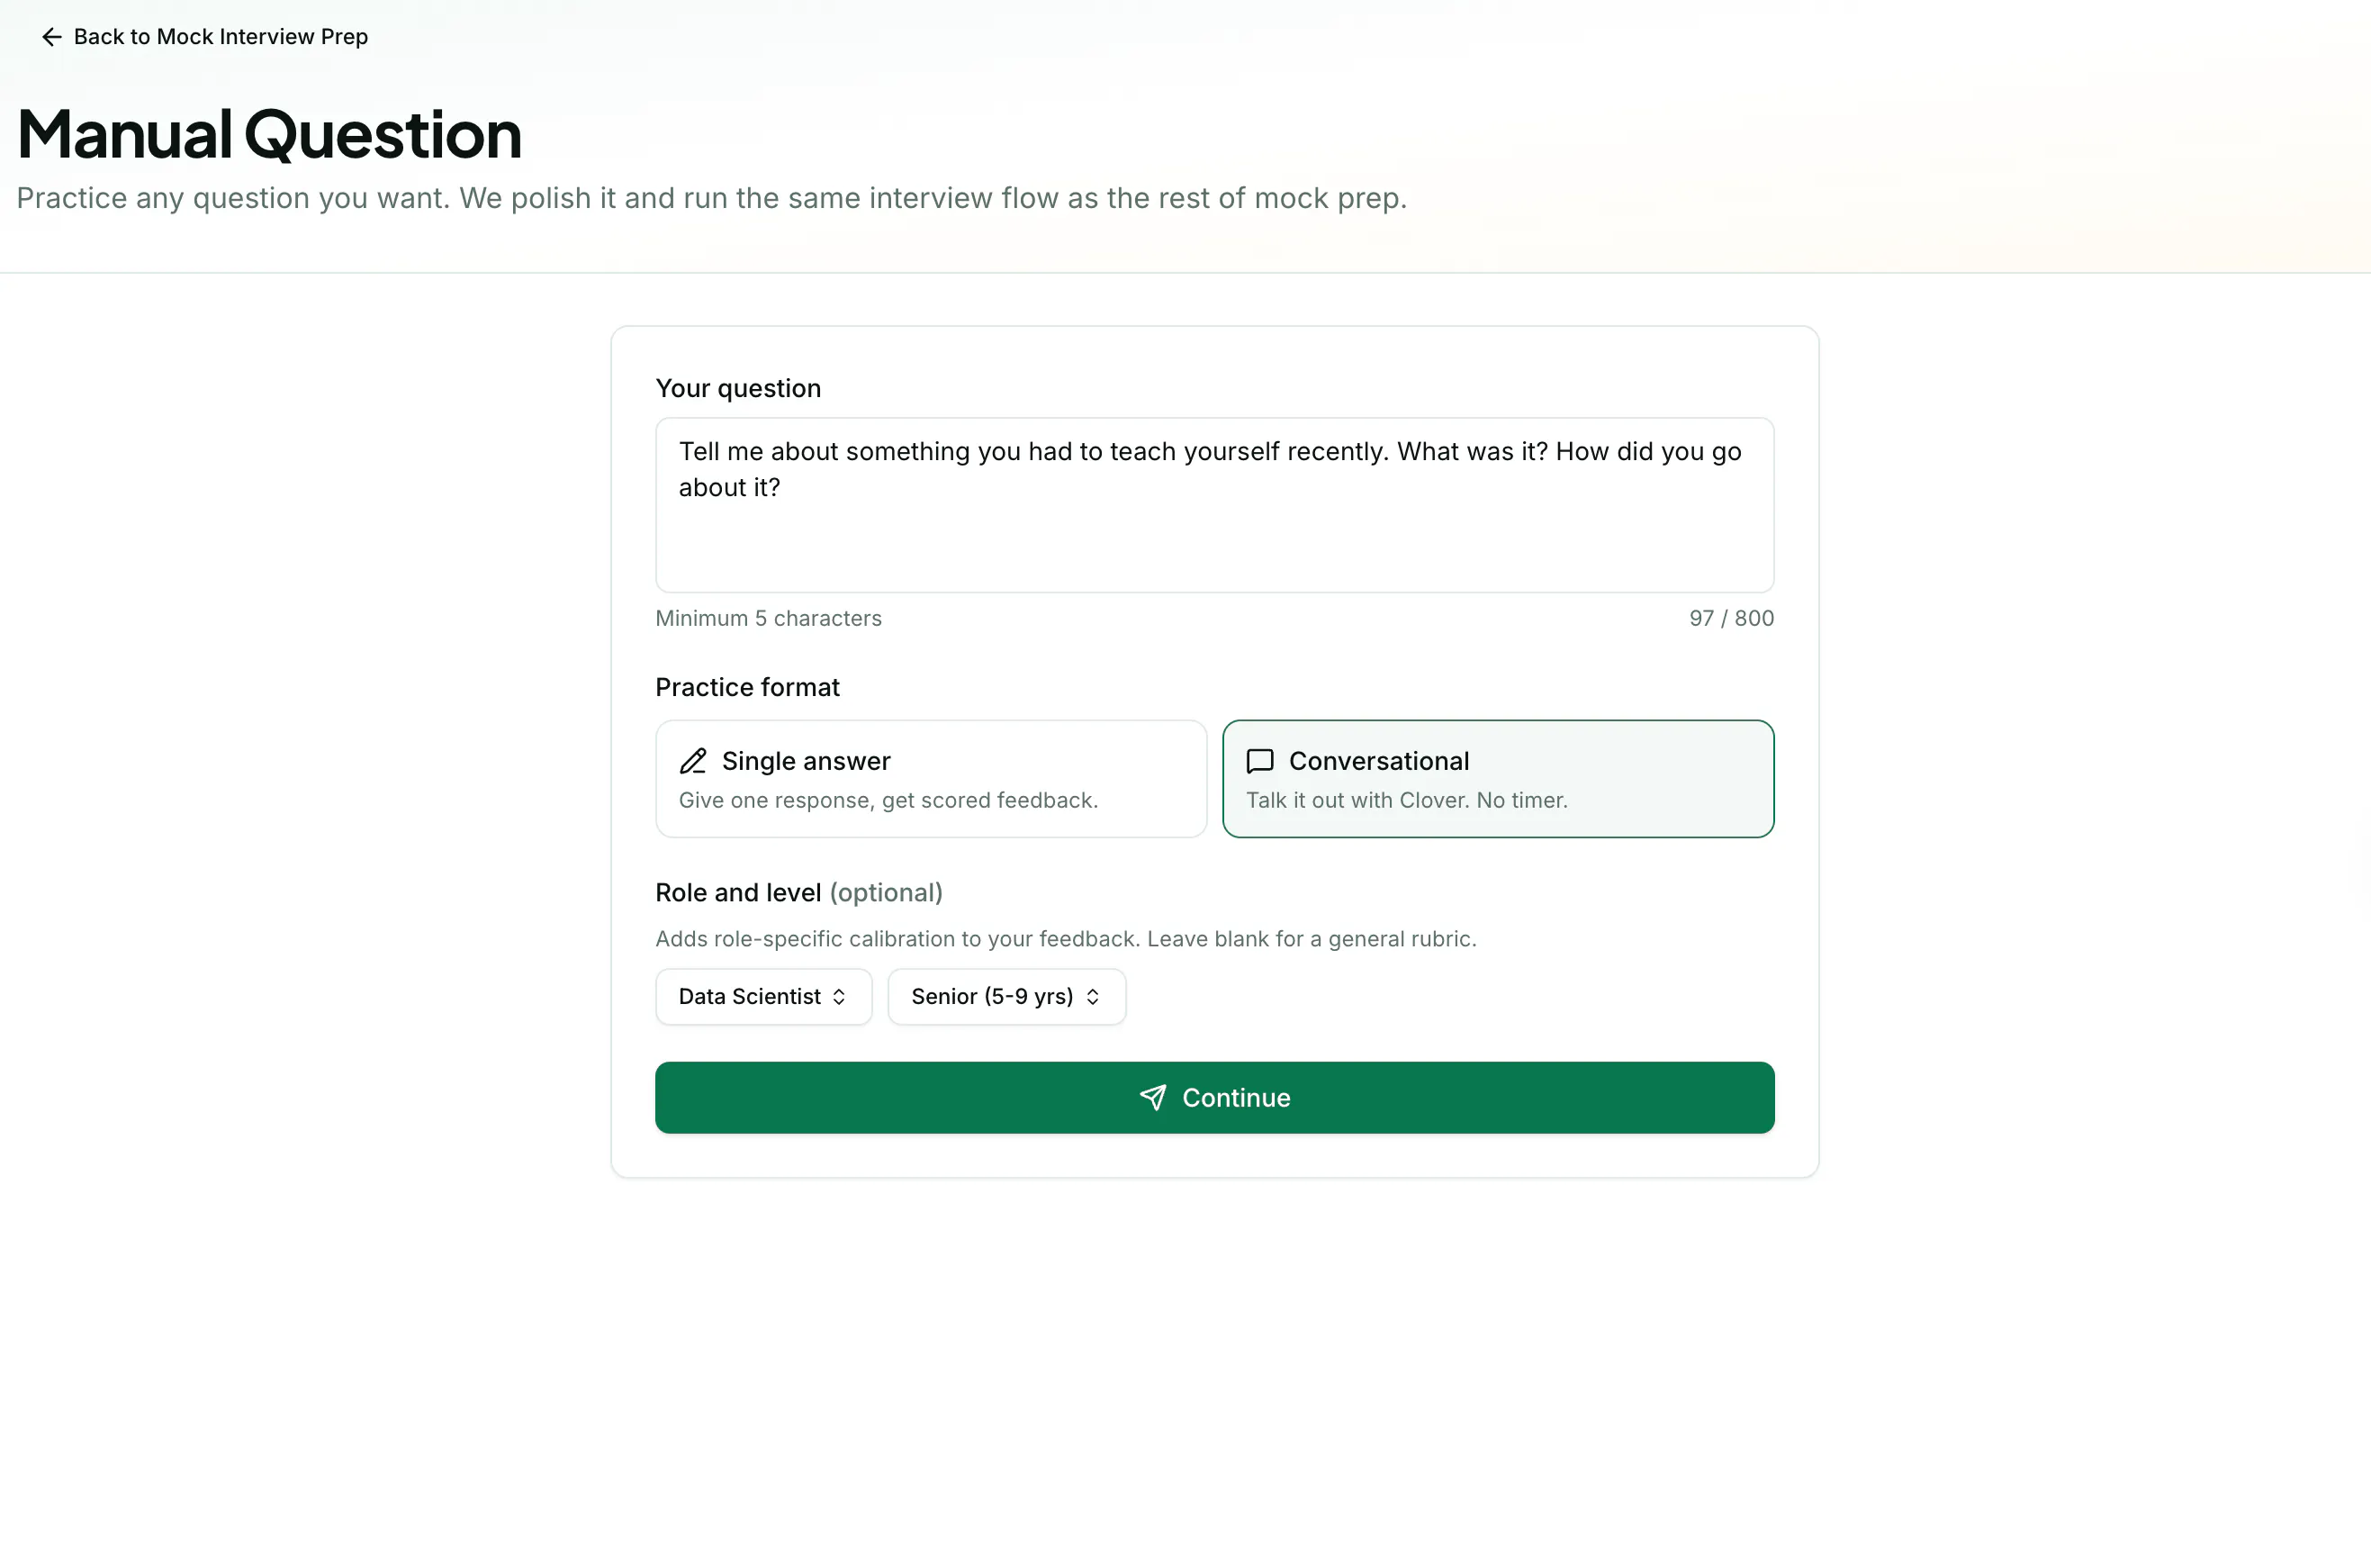This screenshot has width=2371, height=1556.
Task: Select the Single answer practice format
Action: tap(931, 780)
